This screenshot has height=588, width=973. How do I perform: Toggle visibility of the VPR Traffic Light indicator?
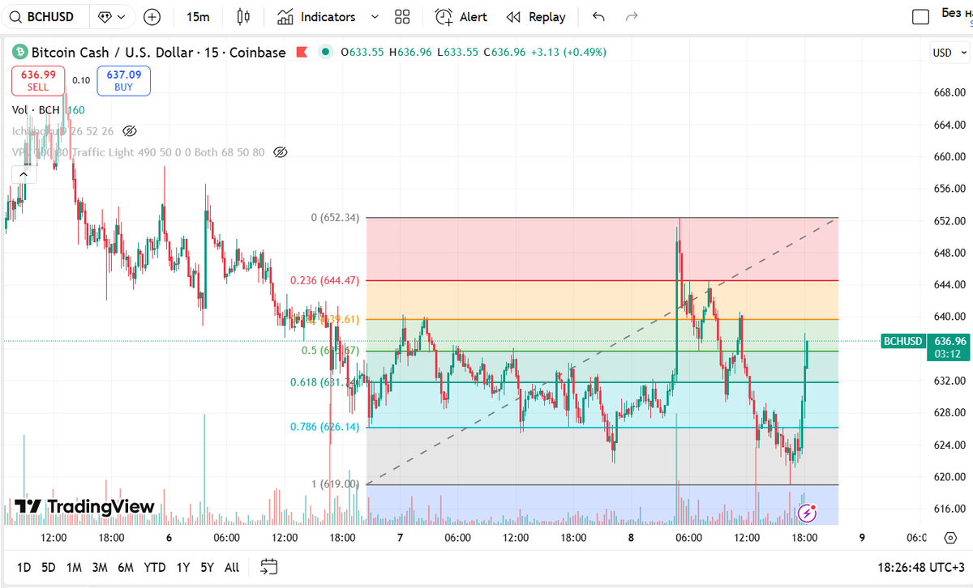(x=280, y=151)
